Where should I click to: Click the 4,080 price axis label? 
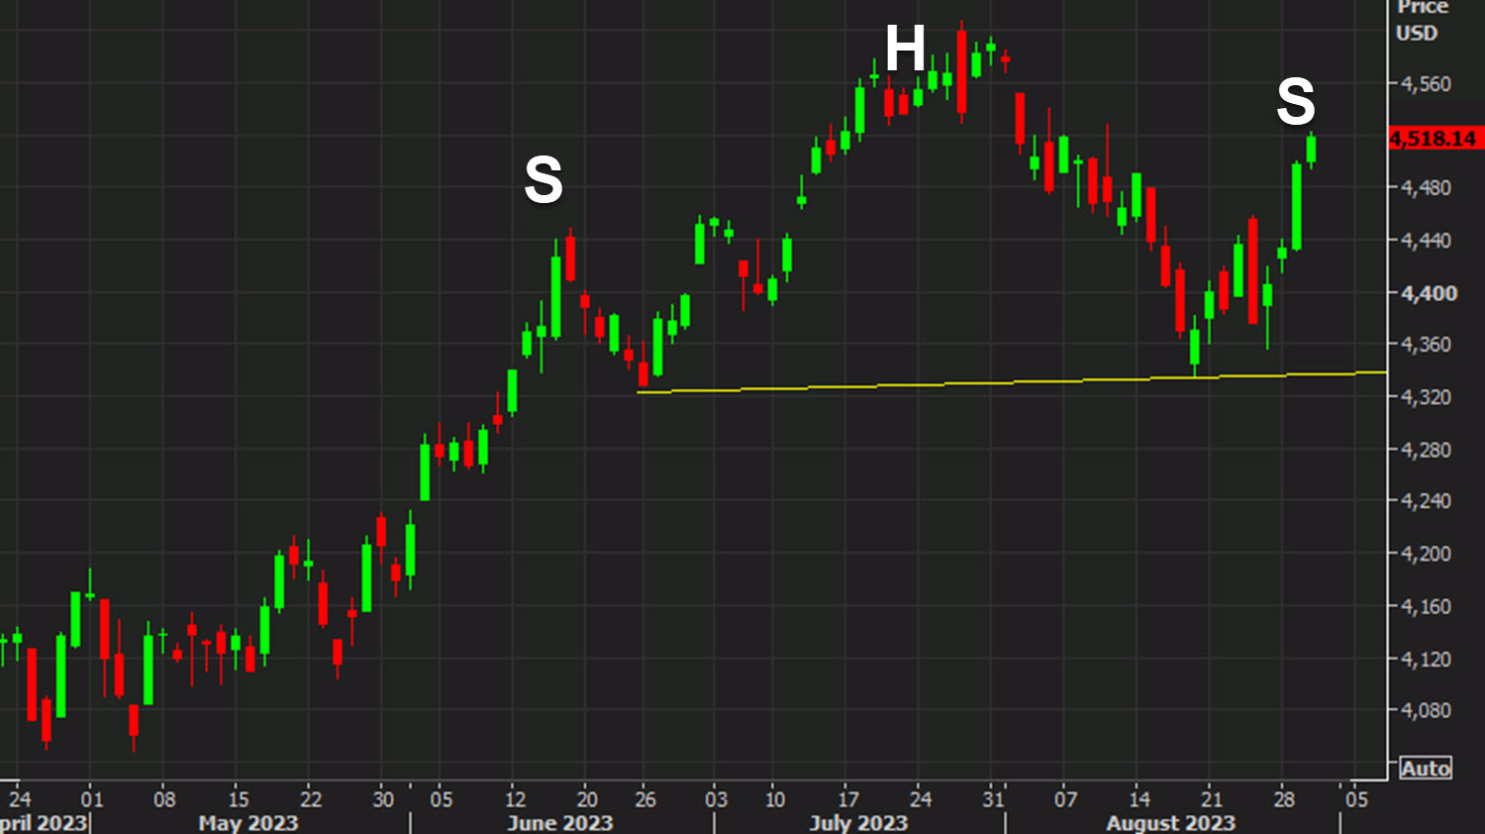1426,710
